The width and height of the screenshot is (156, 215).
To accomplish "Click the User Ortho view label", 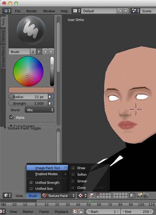I will [x=76, y=20].
